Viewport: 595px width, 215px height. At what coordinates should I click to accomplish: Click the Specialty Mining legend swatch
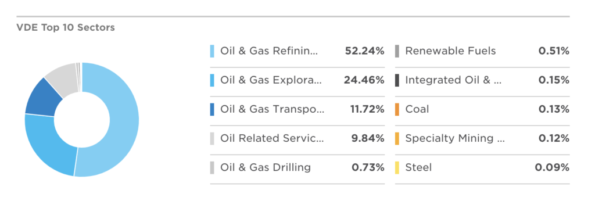pyautogui.click(x=397, y=138)
